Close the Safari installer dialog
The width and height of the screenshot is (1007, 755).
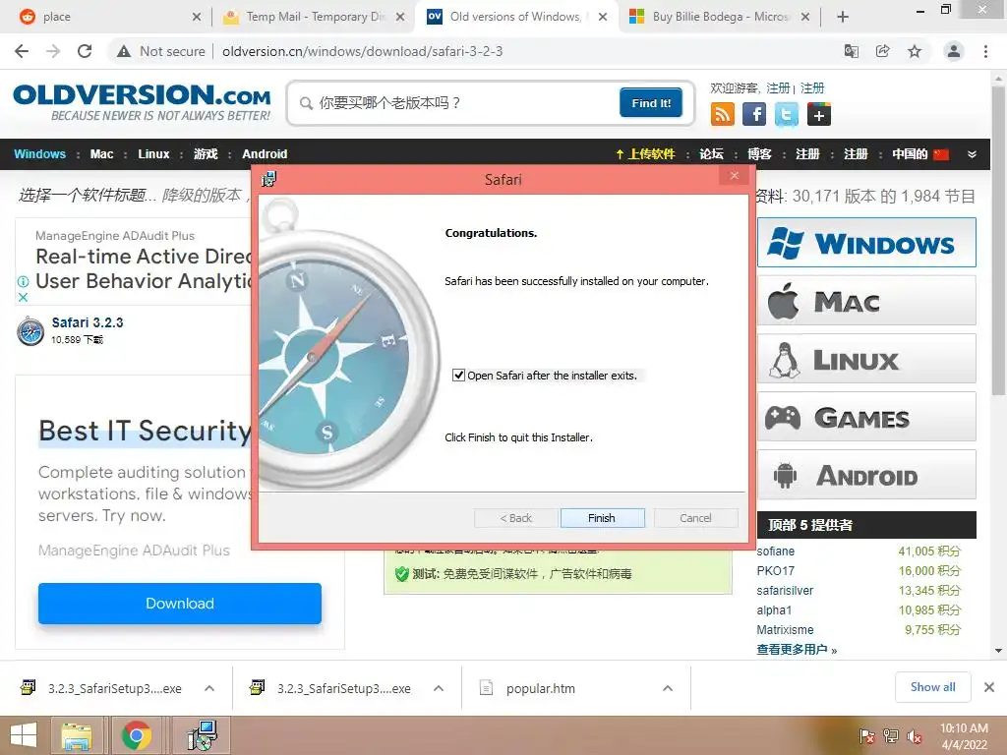pyautogui.click(x=734, y=175)
